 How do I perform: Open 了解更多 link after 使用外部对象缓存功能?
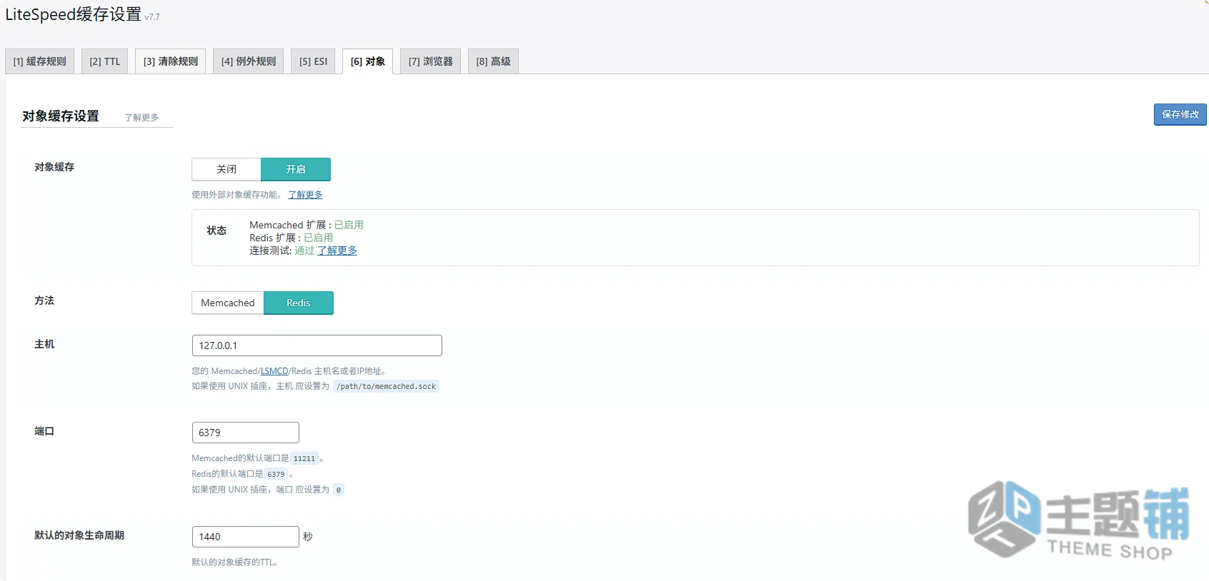[305, 195]
